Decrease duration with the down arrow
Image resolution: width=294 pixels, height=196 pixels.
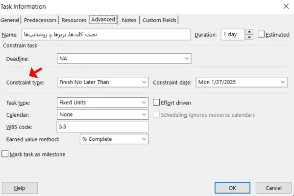(249, 37)
